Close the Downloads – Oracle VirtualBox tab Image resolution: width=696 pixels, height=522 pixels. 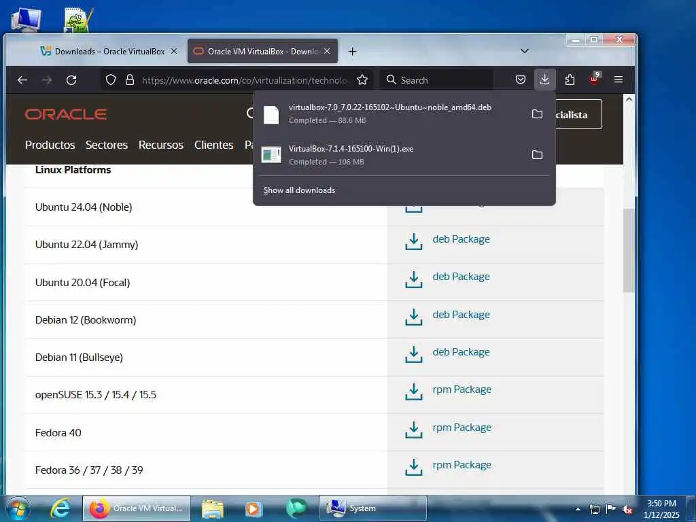(174, 51)
